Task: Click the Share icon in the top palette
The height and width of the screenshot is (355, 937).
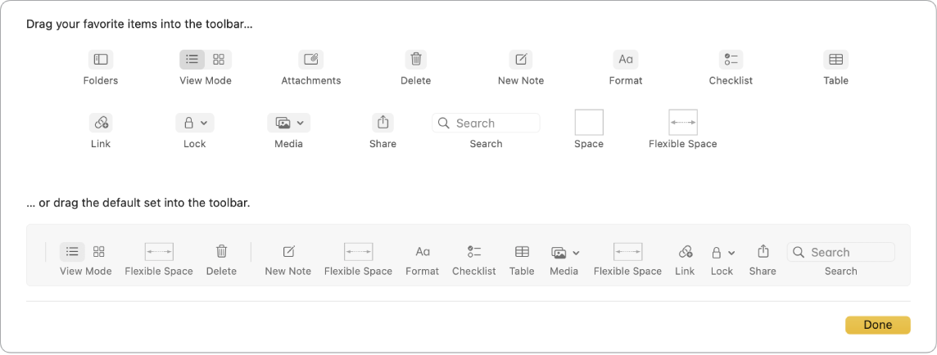Action: click(382, 123)
